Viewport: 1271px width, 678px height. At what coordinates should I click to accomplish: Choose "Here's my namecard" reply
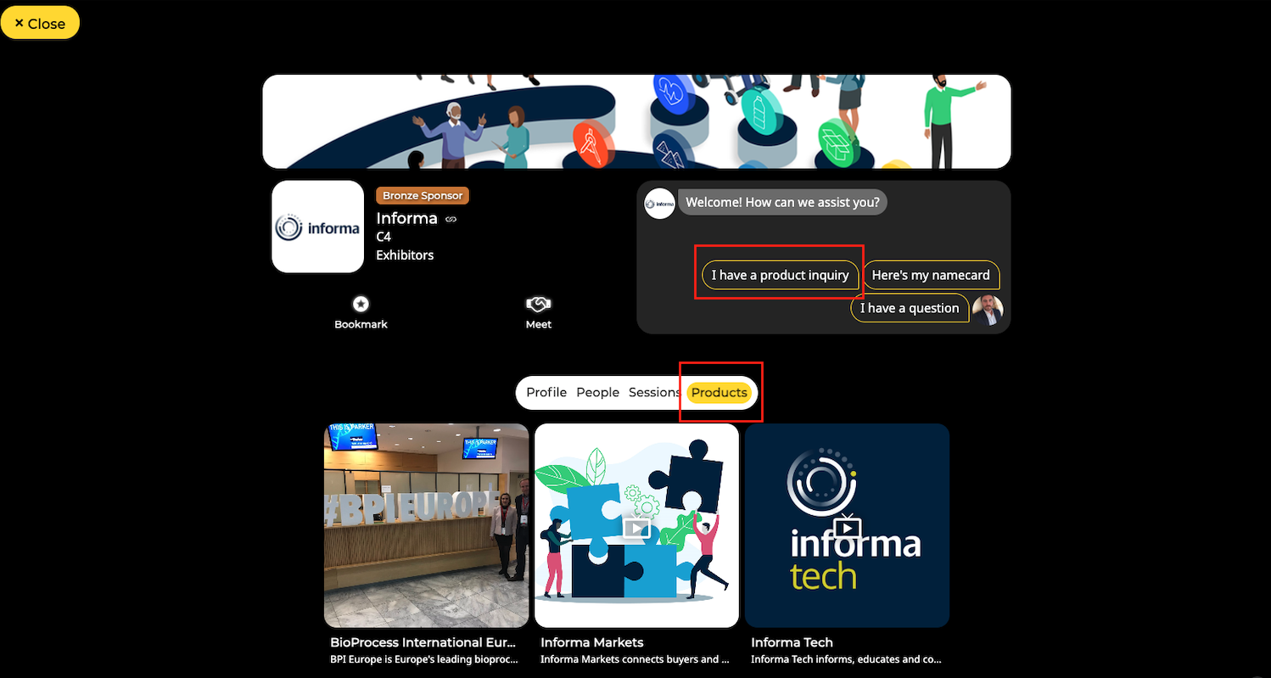tap(931, 275)
